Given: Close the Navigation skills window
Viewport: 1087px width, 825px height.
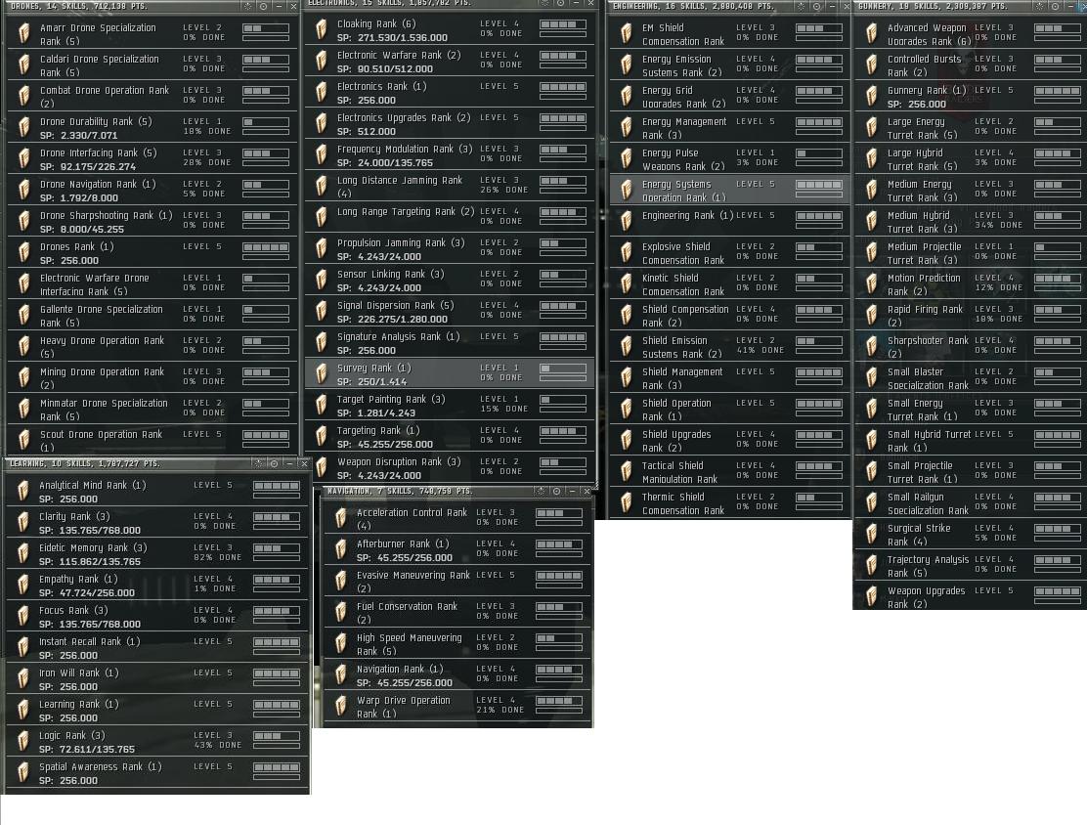Looking at the screenshot, I should [x=587, y=491].
